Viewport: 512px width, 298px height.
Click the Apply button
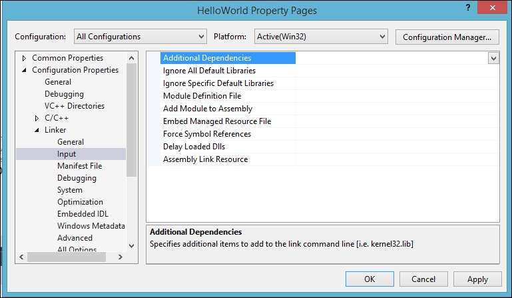point(477,279)
